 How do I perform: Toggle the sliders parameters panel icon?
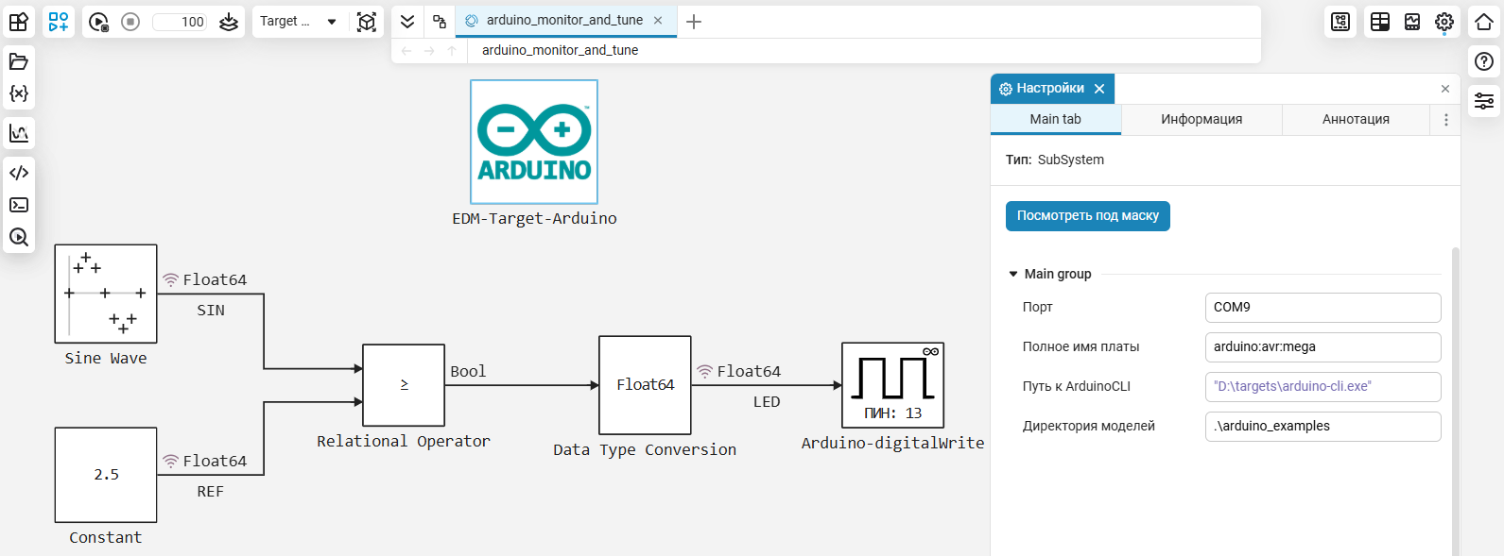pyautogui.click(x=1484, y=100)
